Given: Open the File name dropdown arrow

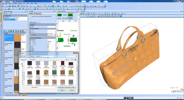Looking at the screenshot, I should (x=56, y=87).
